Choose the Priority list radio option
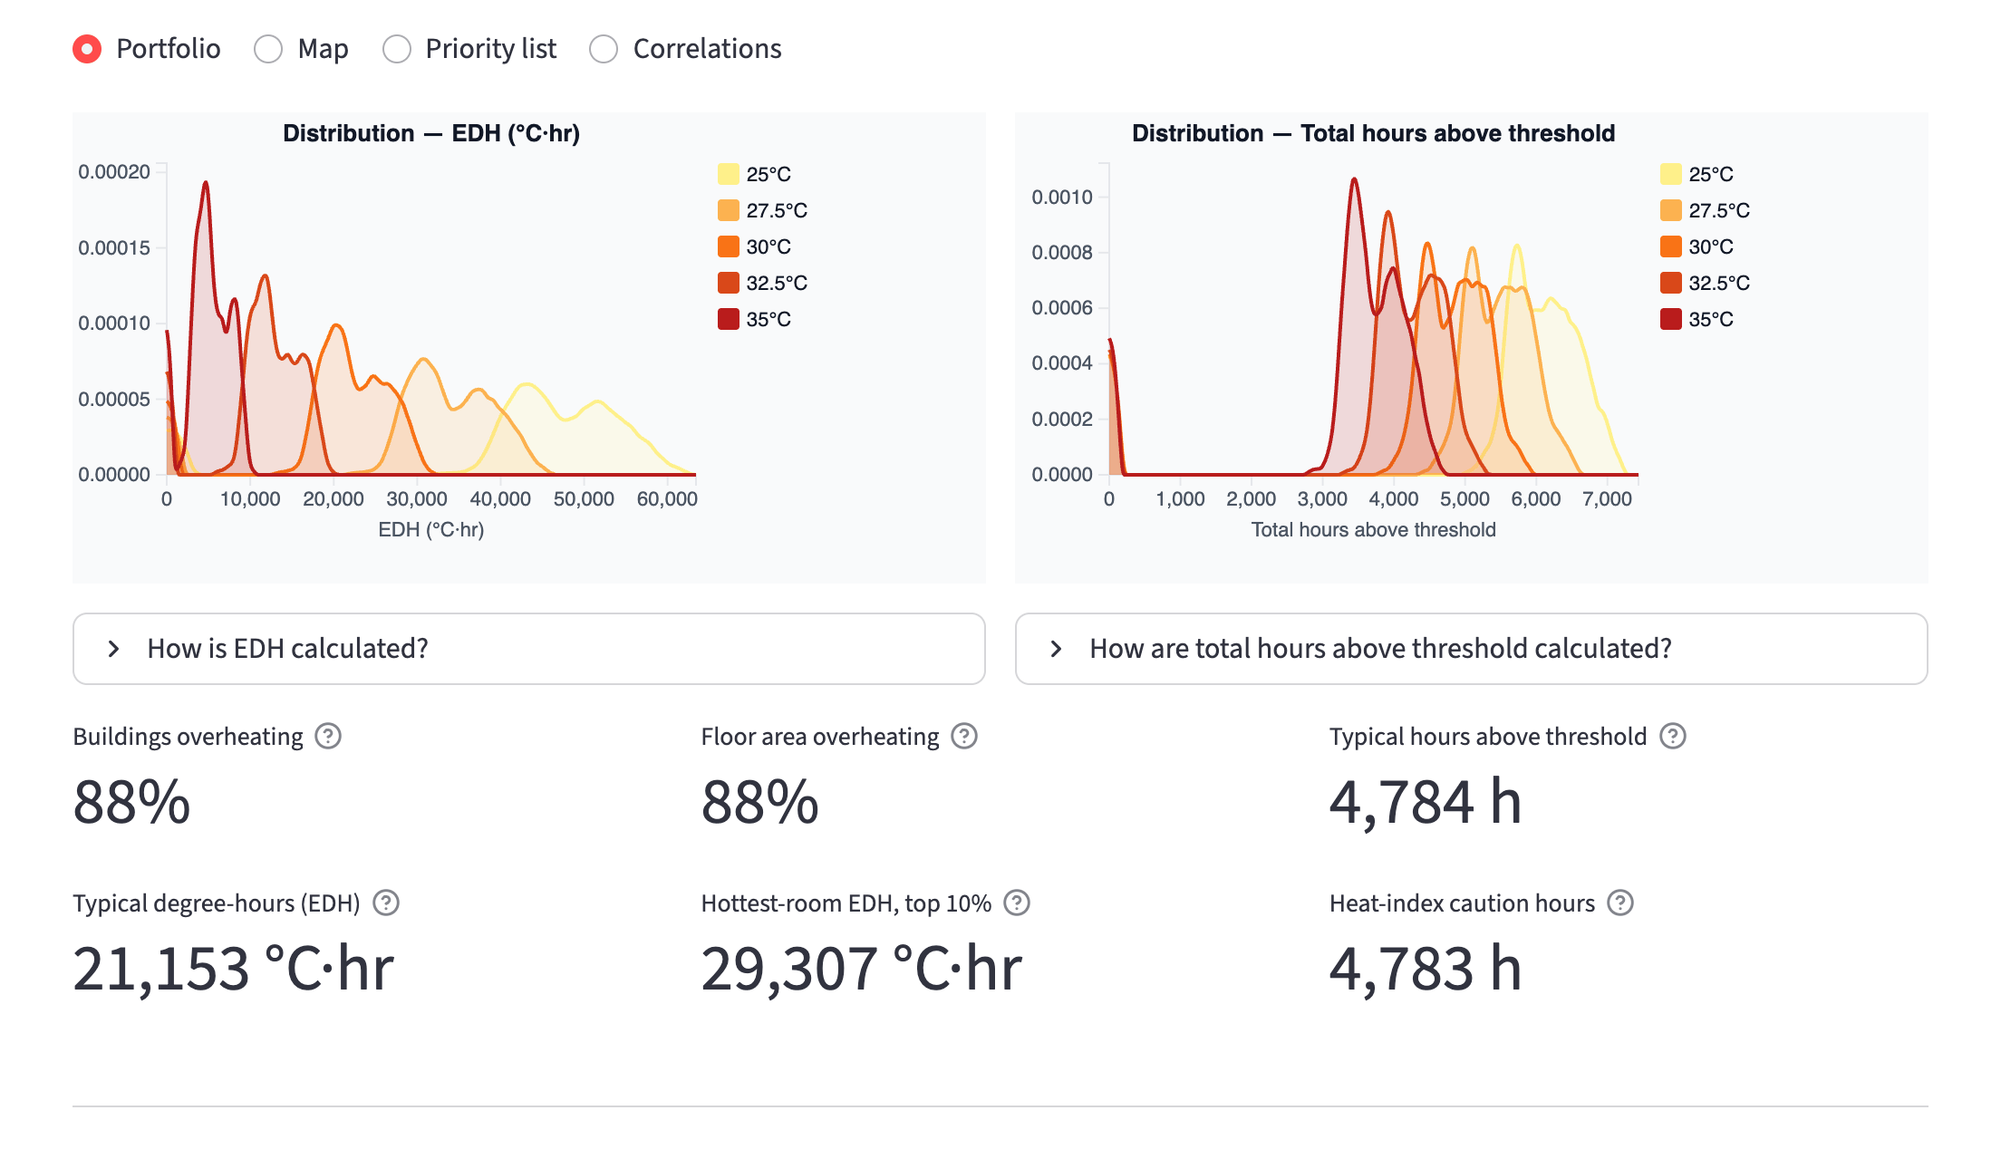The image size is (2001, 1149). click(397, 49)
